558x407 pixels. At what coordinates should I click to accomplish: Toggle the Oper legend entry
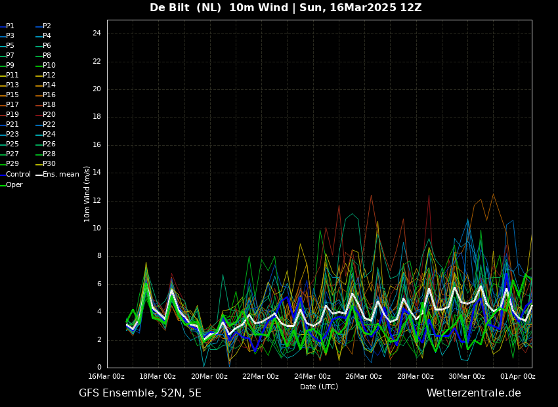(x=14, y=185)
